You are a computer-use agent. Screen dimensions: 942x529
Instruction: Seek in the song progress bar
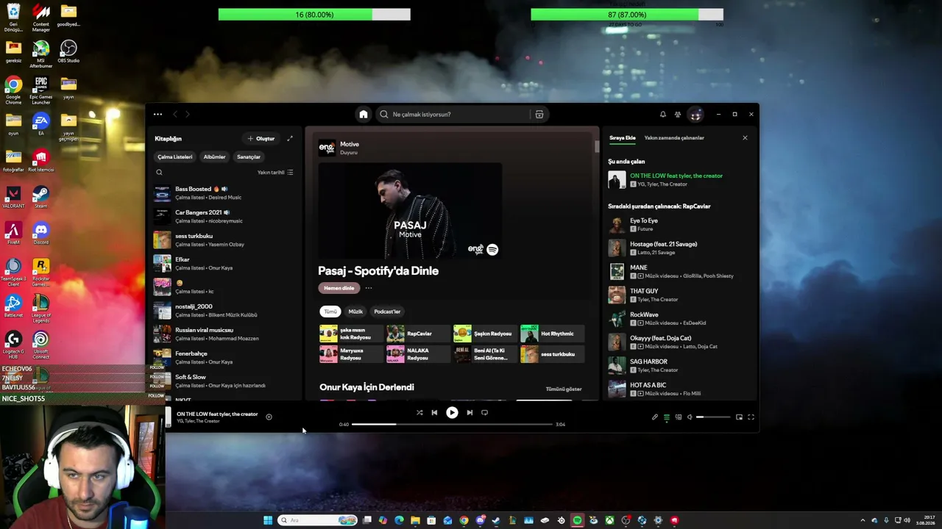[452, 424]
